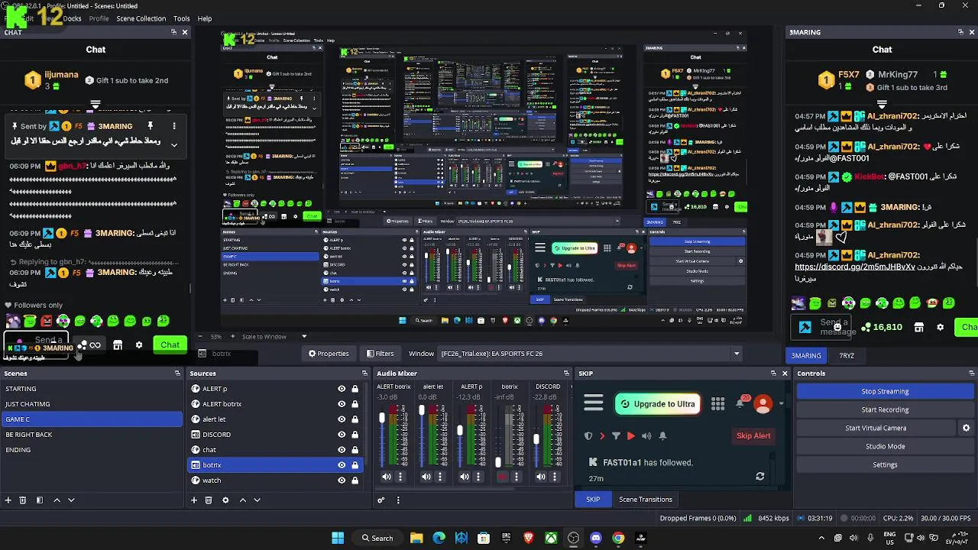Add a new scene with the plus icon
Image resolution: width=978 pixels, height=550 pixels.
click(x=8, y=500)
